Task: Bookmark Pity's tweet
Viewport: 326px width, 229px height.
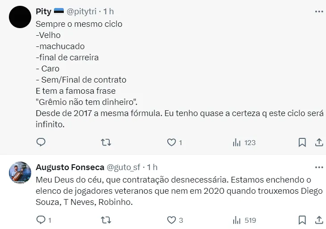Action: pyautogui.click(x=302, y=142)
